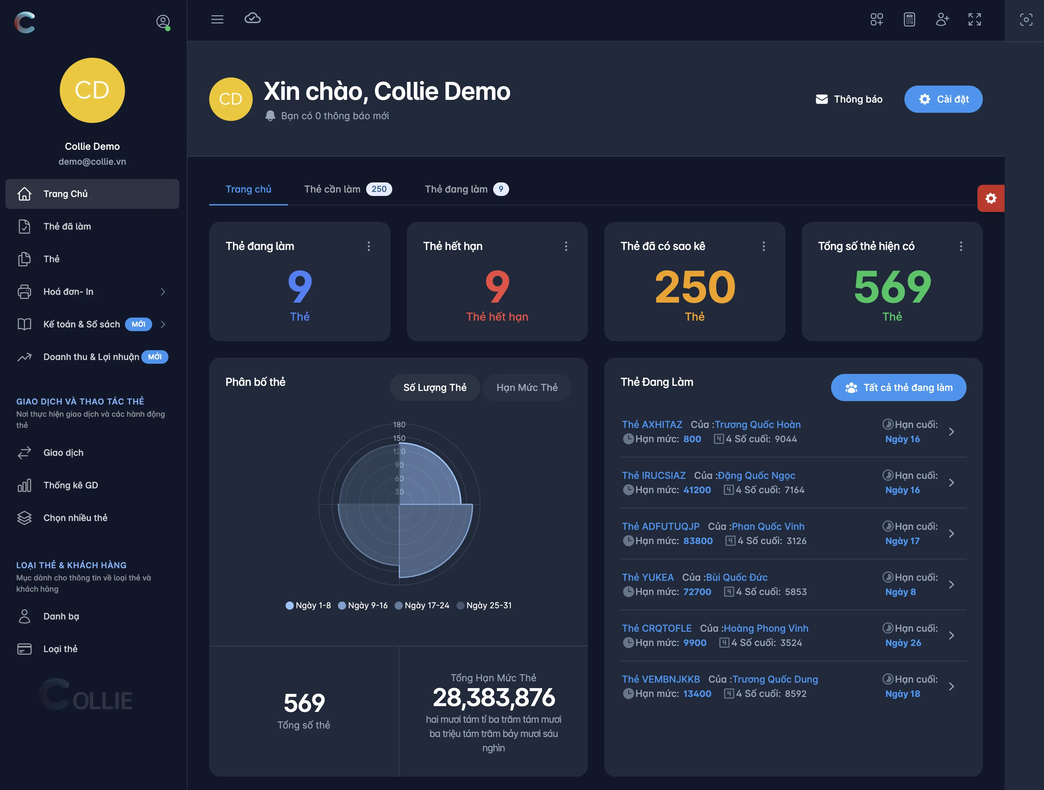This screenshot has height=790, width=1044.
Task: Toggle fullscreen with expand arrows icon
Action: [975, 19]
